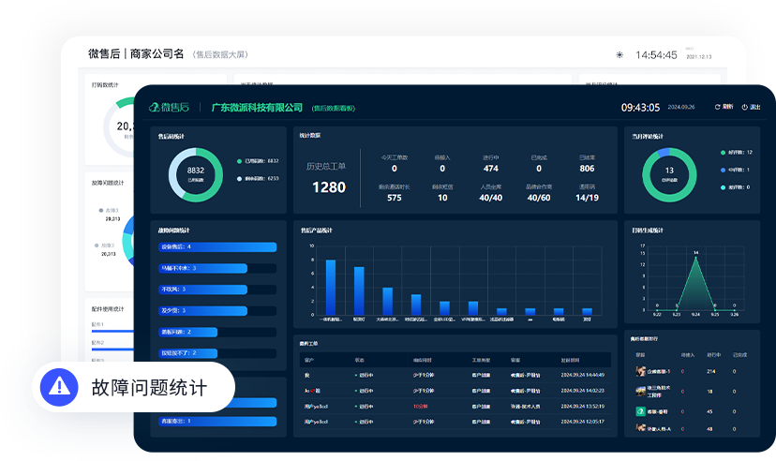Click the 8832 center of the green donut chart
The height and width of the screenshot is (461, 776).
tap(196, 171)
